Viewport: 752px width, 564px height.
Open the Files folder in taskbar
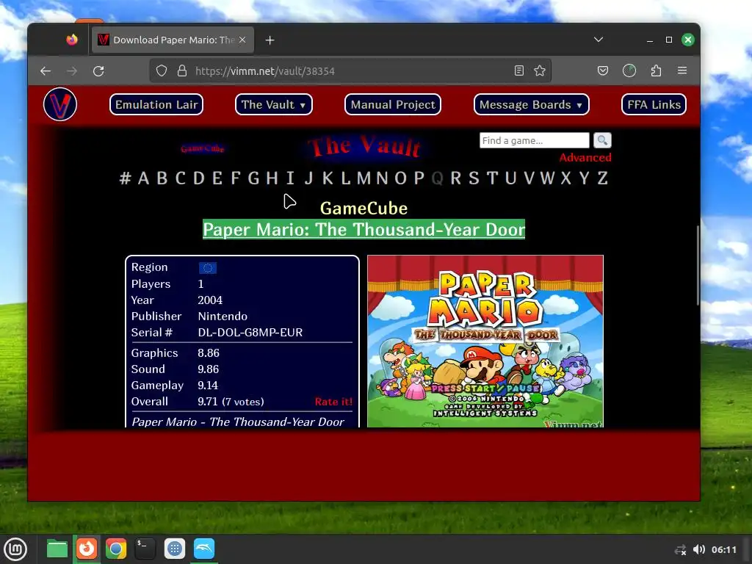[x=57, y=549]
